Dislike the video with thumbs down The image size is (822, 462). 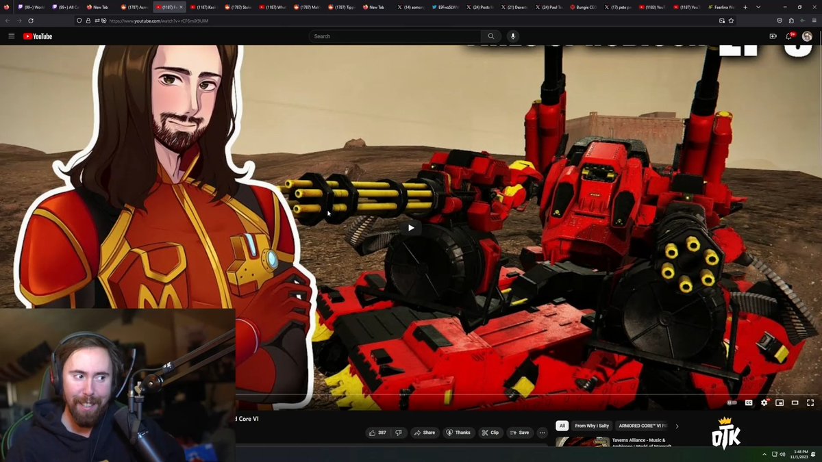[399, 433]
